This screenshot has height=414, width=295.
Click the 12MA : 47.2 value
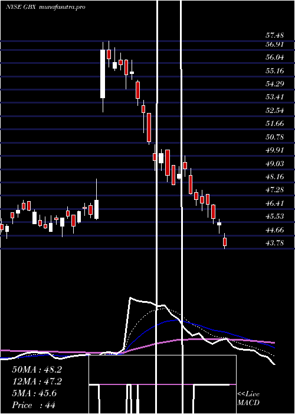(x=37, y=381)
